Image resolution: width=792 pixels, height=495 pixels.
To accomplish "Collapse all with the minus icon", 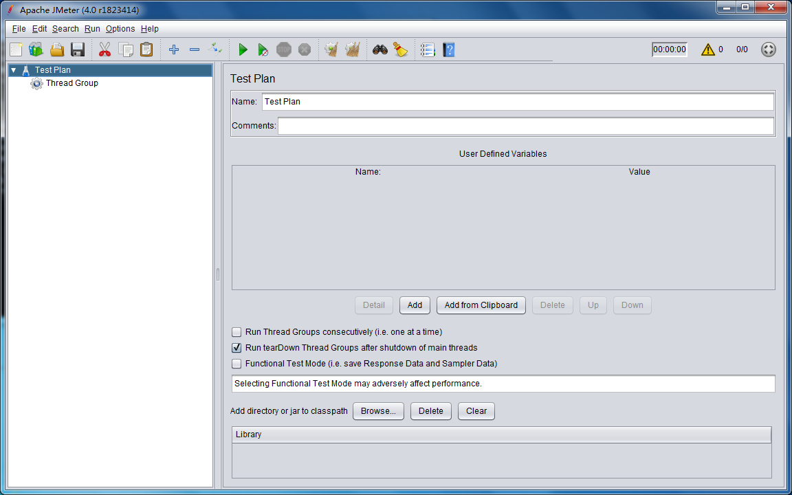I will coord(195,49).
